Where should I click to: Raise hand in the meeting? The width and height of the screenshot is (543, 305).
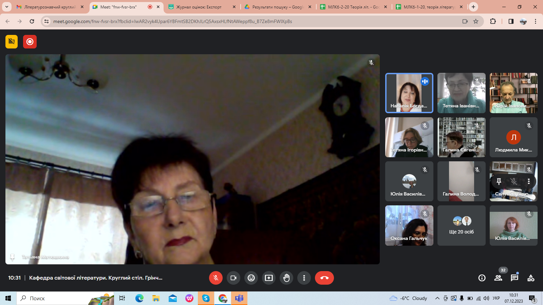(286, 278)
